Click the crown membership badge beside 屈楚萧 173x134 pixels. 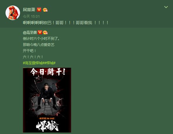(x=45, y=10)
